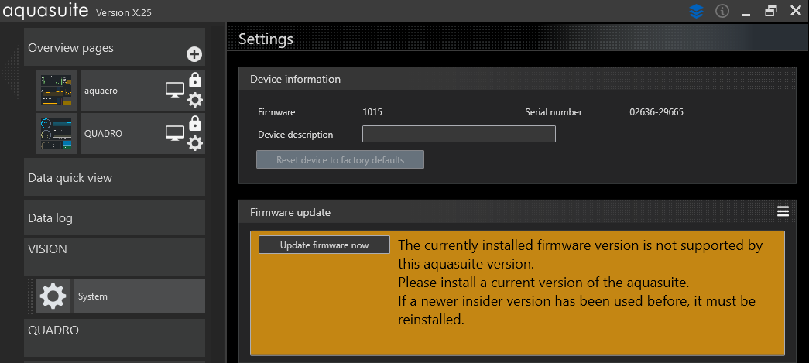Image resolution: width=809 pixels, height=363 pixels.
Task: Click the aquaero page monitor icon
Action: point(175,91)
